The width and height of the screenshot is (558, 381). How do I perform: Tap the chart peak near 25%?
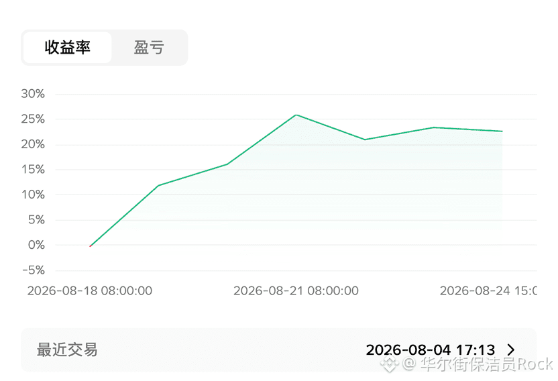pyautogui.click(x=296, y=115)
